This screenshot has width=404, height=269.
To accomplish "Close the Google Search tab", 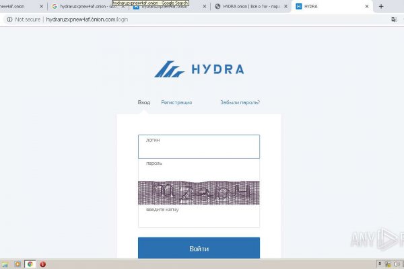I will [x=123, y=6].
